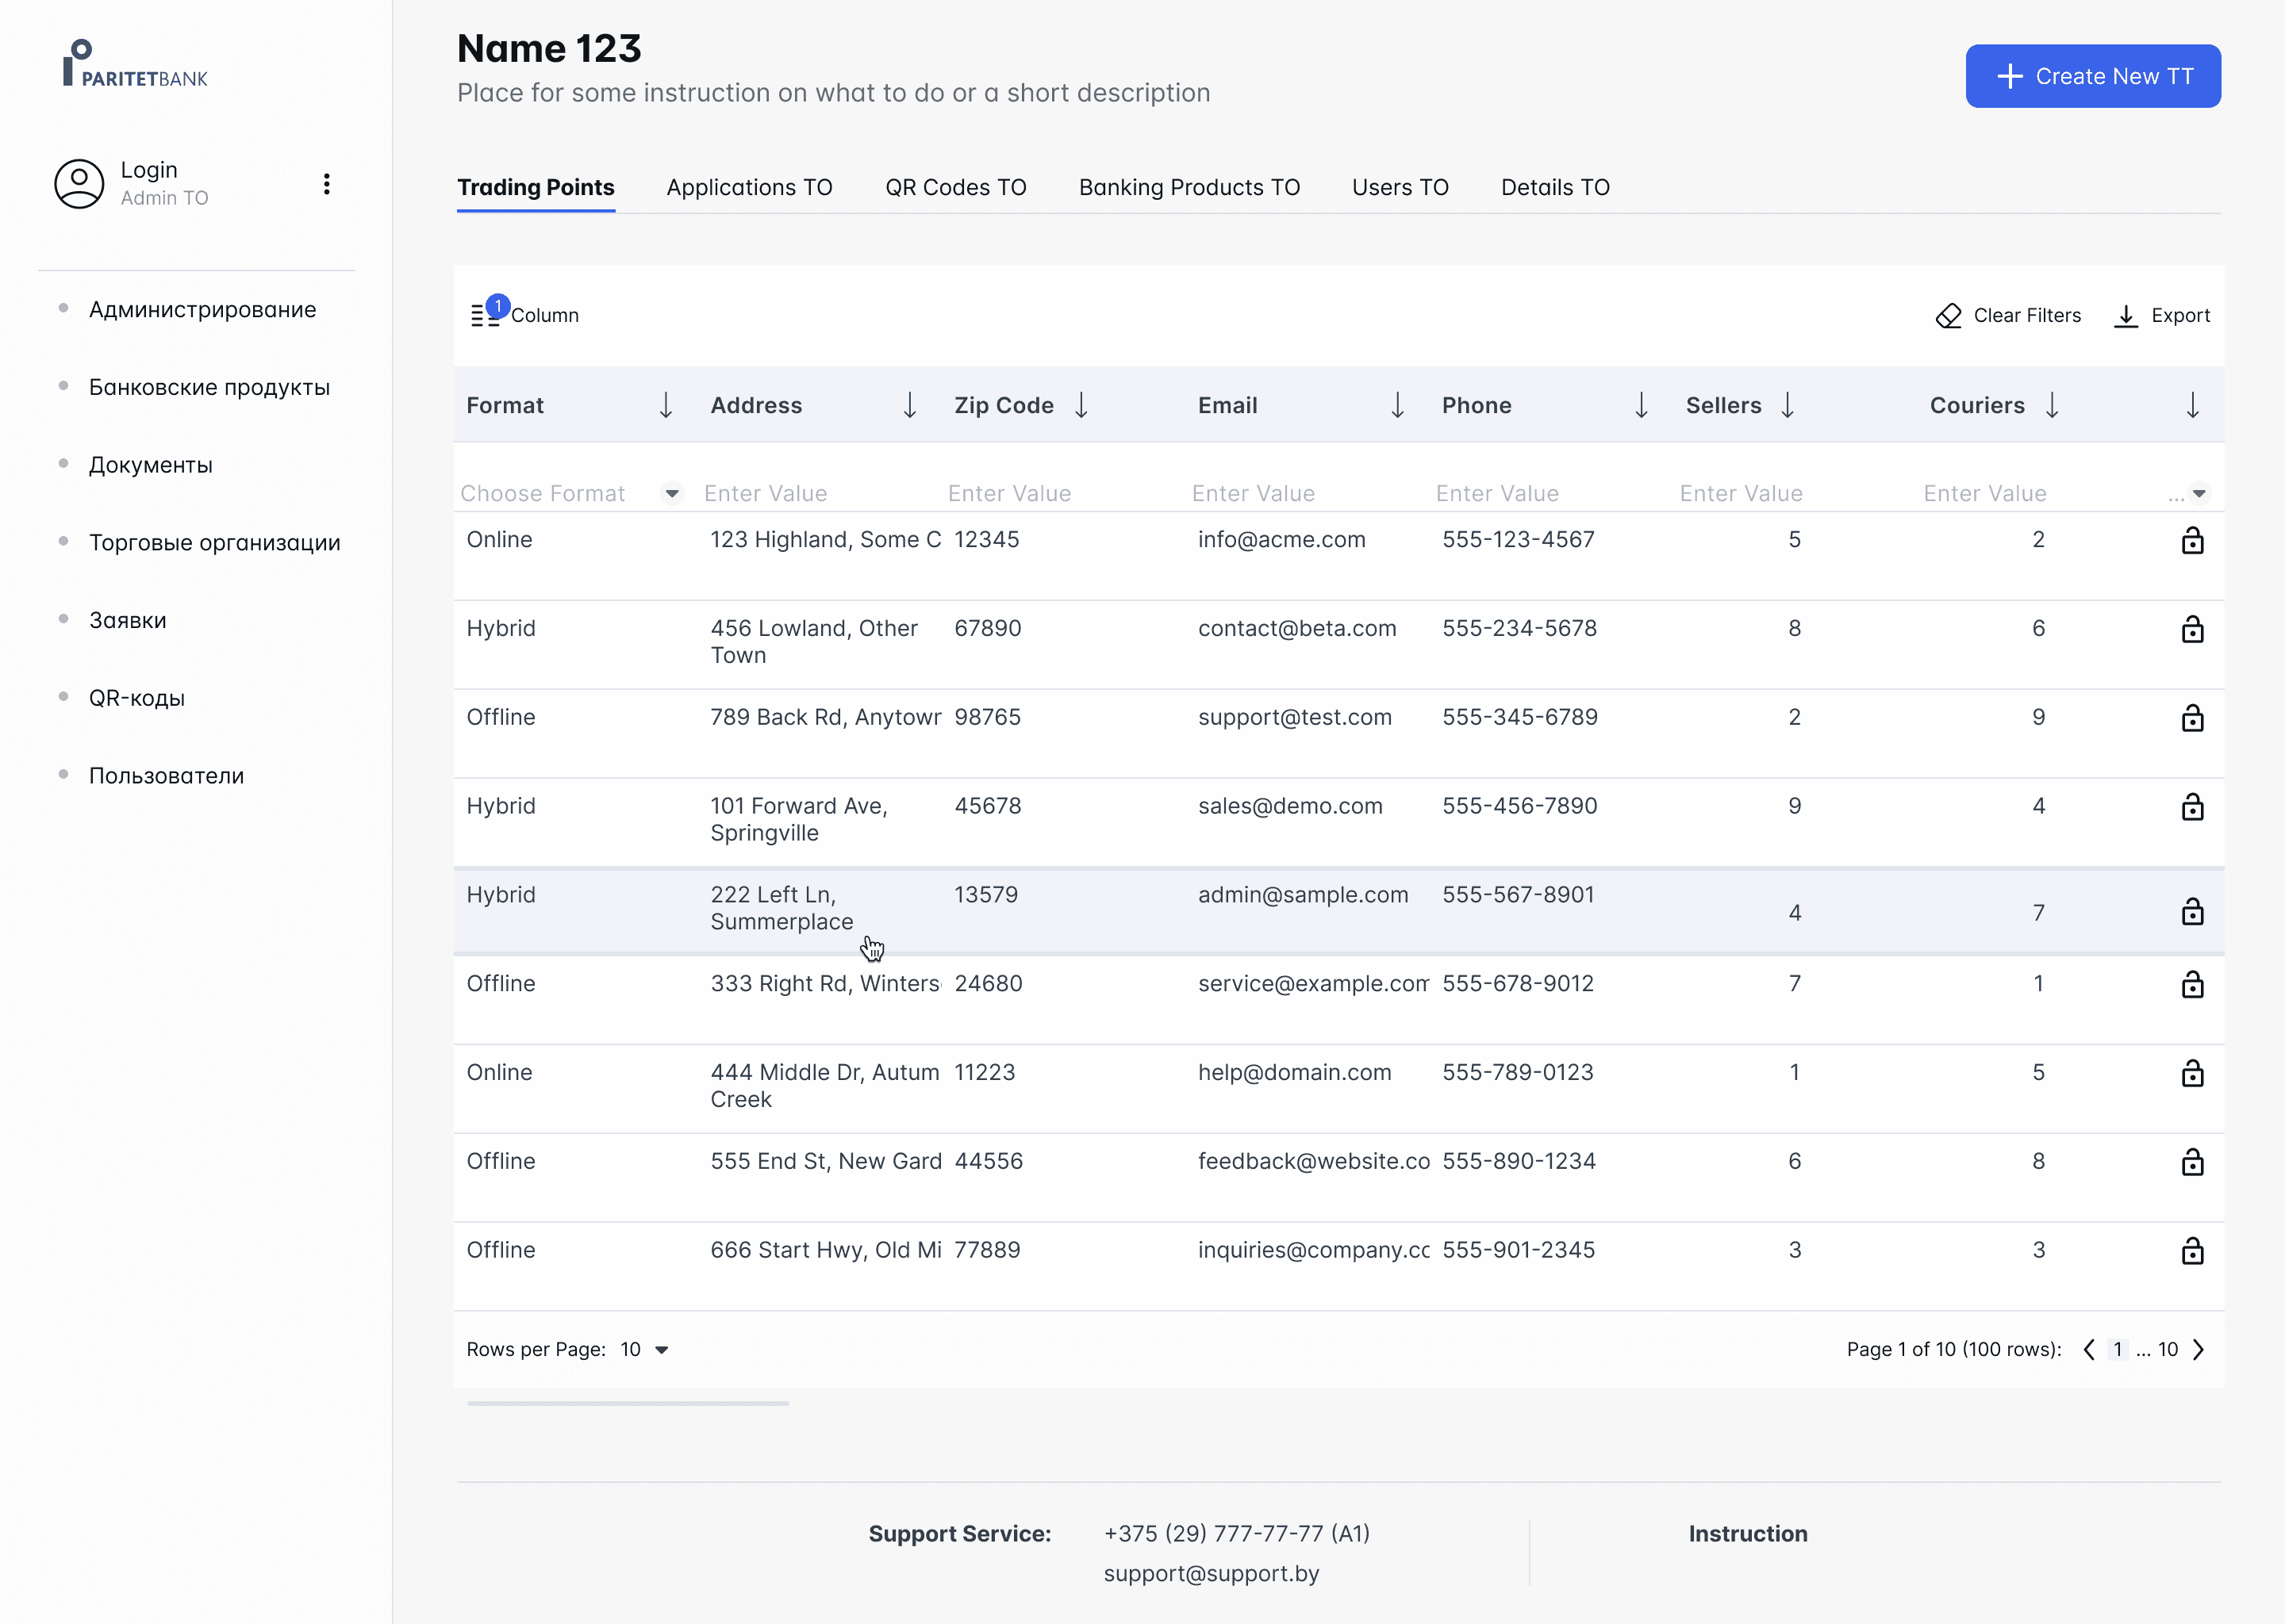Click the Create New TT button
The image size is (2285, 1624).
pos(2092,76)
